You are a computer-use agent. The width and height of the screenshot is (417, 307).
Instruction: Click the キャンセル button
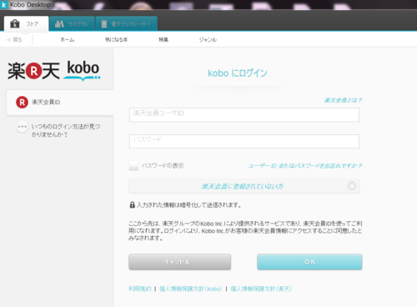click(x=179, y=262)
